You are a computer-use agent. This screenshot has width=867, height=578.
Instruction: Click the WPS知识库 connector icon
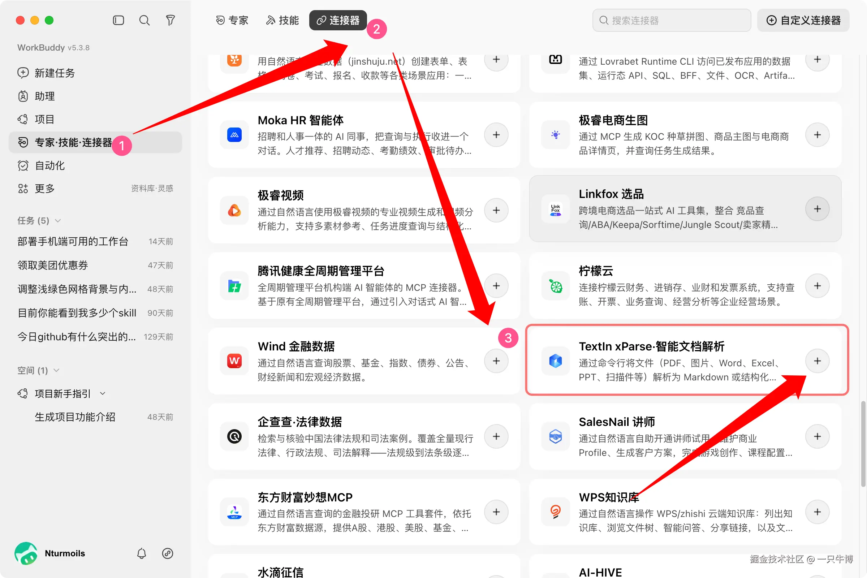pos(556,512)
